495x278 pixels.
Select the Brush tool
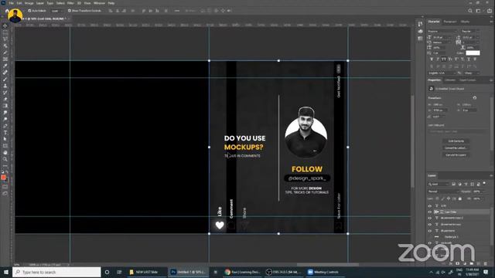tap(5, 79)
